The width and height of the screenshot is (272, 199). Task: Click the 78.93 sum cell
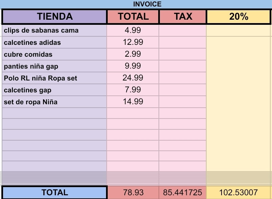point(133,192)
